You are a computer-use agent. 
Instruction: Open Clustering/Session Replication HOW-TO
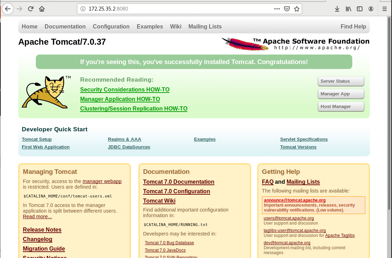[134, 109]
